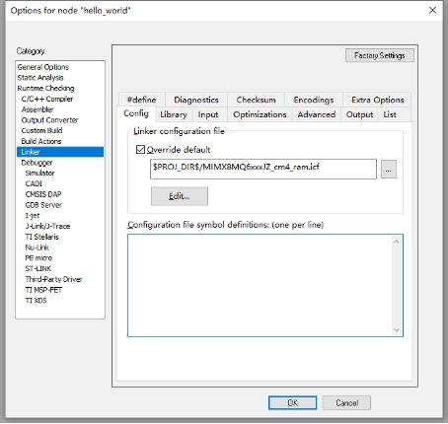Select CADI debugger driver

click(34, 183)
